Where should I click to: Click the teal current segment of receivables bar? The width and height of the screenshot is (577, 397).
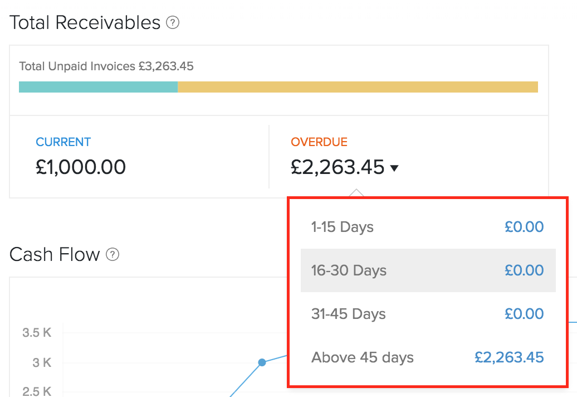[x=98, y=87]
